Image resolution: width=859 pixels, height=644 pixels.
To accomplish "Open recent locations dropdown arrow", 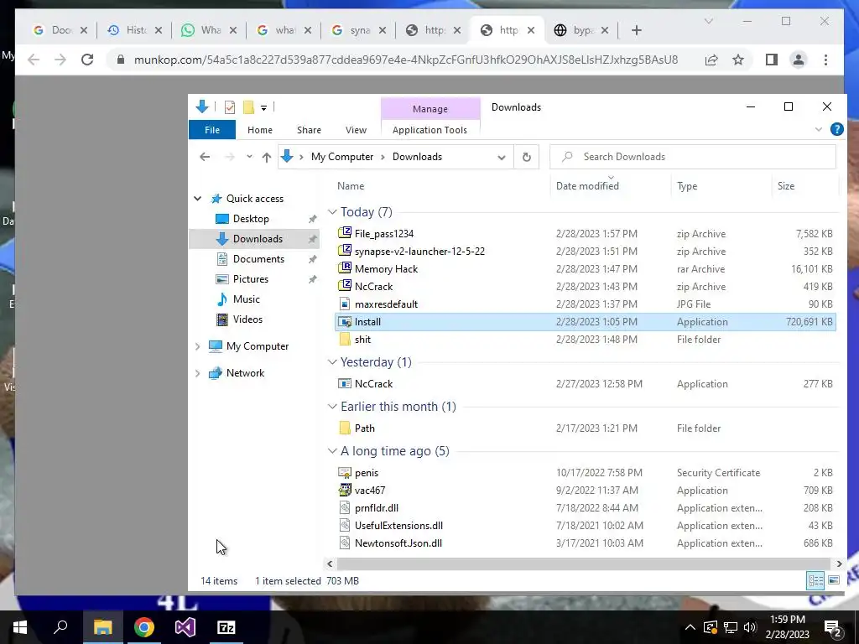I will 249,157.
